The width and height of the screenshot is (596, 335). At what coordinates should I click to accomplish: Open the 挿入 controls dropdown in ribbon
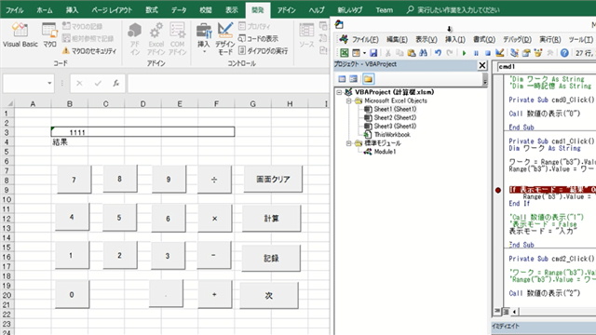tap(204, 38)
